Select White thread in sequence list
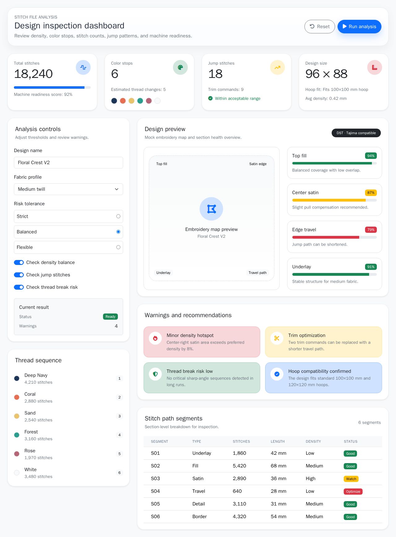Viewport: 396px width, 537px height. pyautogui.click(x=68, y=473)
